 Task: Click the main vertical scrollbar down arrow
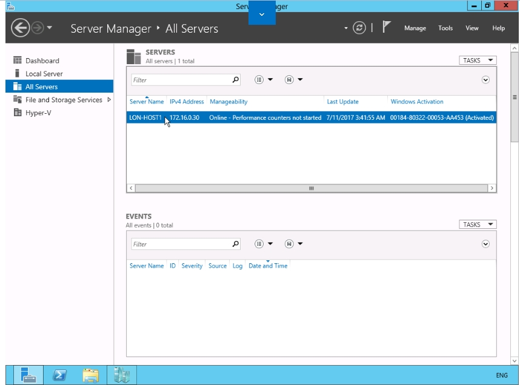(x=515, y=361)
